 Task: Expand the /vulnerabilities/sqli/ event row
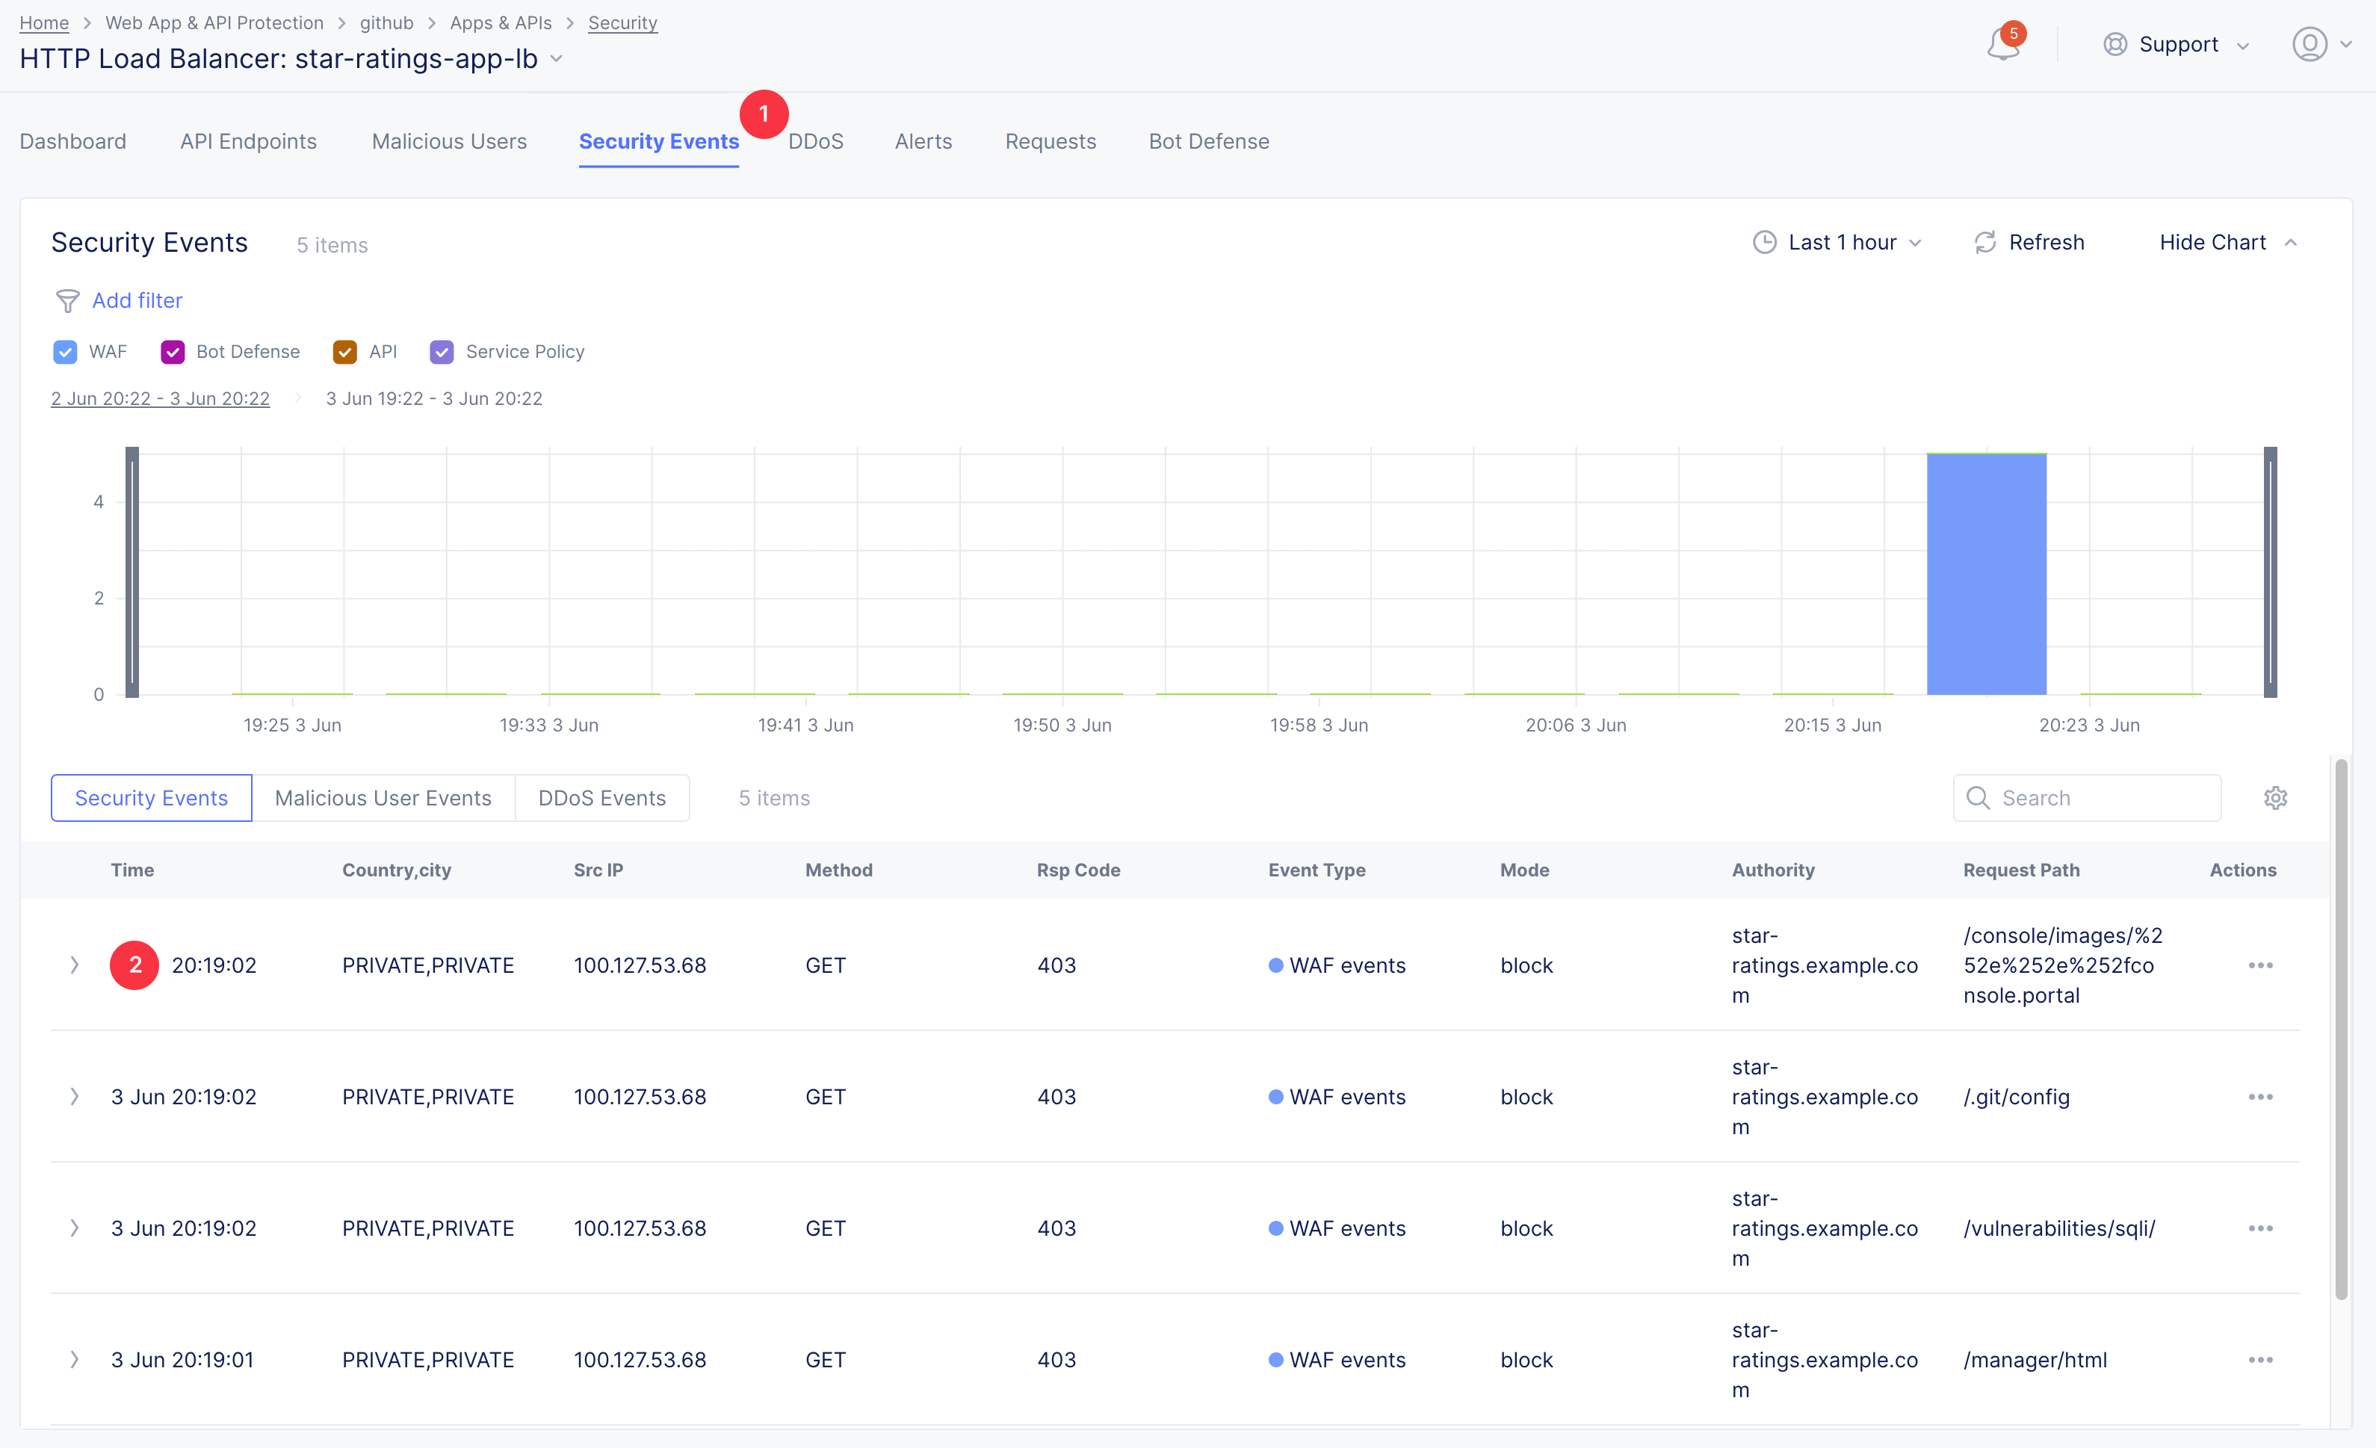click(74, 1228)
